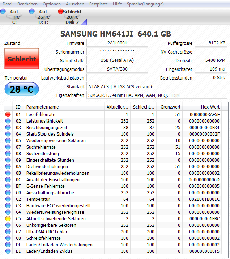Click the blue status icon for Beschleunigungszeit
This screenshot has height=259, width=230.
pyautogui.click(x=8, y=127)
